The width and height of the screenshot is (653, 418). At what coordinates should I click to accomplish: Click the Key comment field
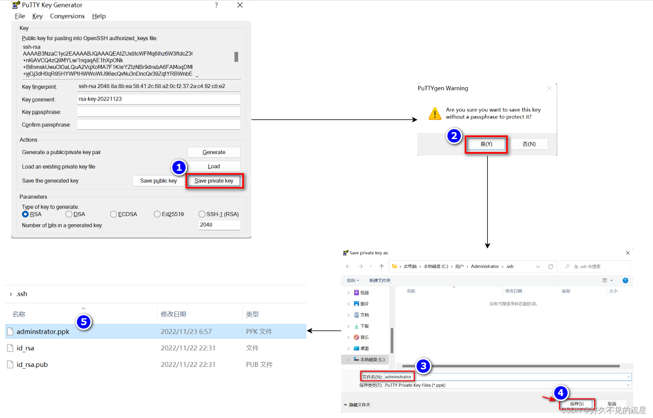click(x=159, y=99)
